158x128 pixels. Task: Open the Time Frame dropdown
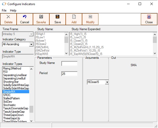coord(31,34)
